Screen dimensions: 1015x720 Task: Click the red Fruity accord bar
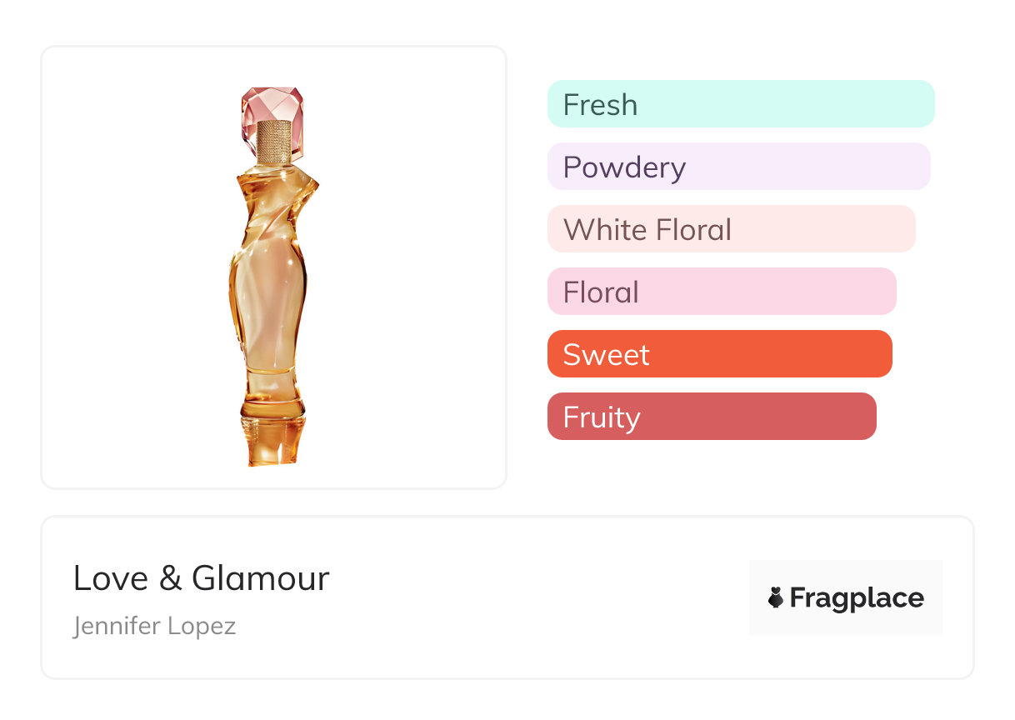click(711, 417)
